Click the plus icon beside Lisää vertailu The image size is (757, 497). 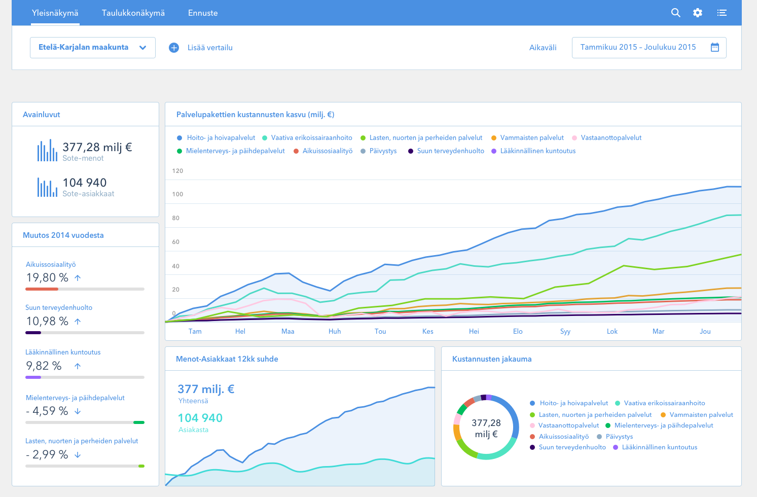tap(174, 48)
